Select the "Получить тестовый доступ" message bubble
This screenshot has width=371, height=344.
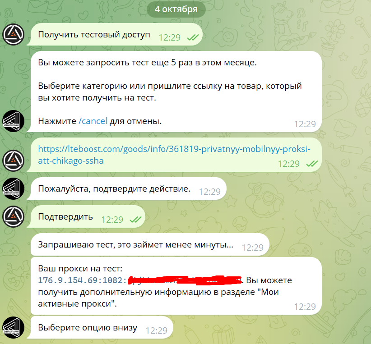(115, 35)
